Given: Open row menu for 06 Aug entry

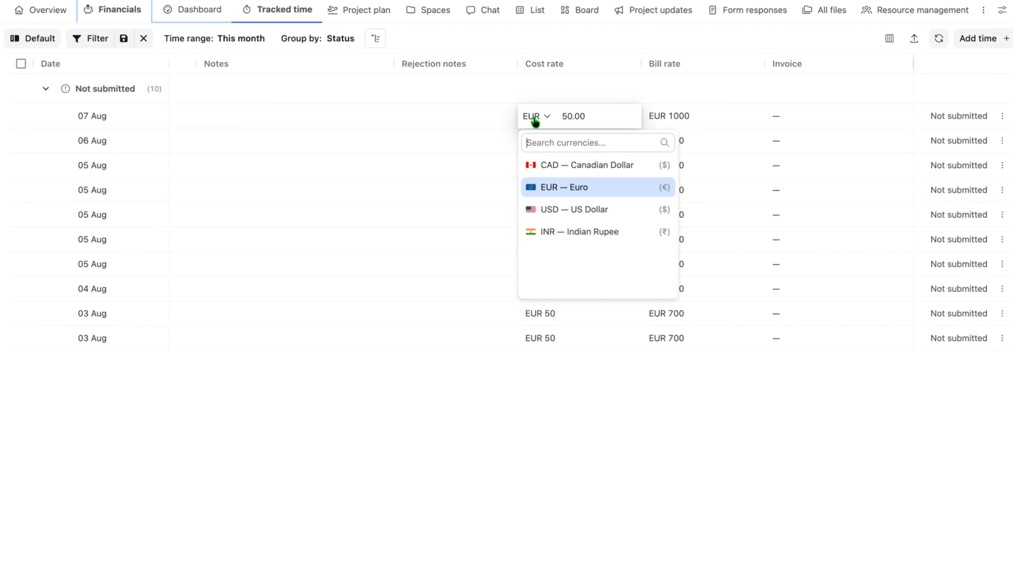Looking at the screenshot, I should point(1002,140).
